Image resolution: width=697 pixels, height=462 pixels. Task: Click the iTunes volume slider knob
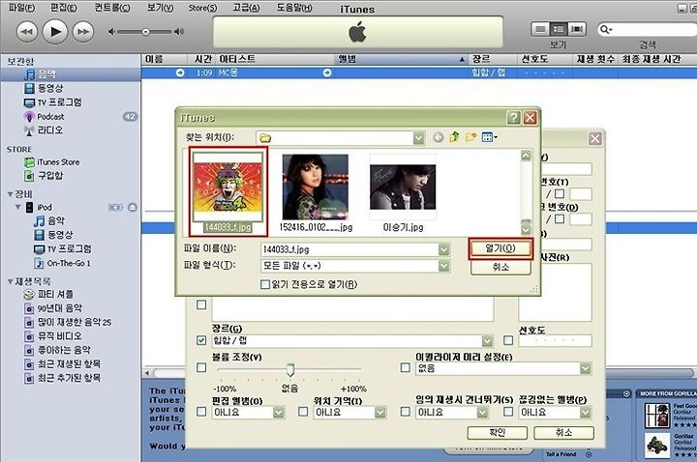click(x=145, y=32)
